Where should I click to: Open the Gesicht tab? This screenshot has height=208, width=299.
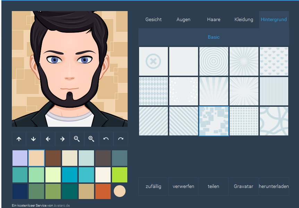(x=153, y=20)
